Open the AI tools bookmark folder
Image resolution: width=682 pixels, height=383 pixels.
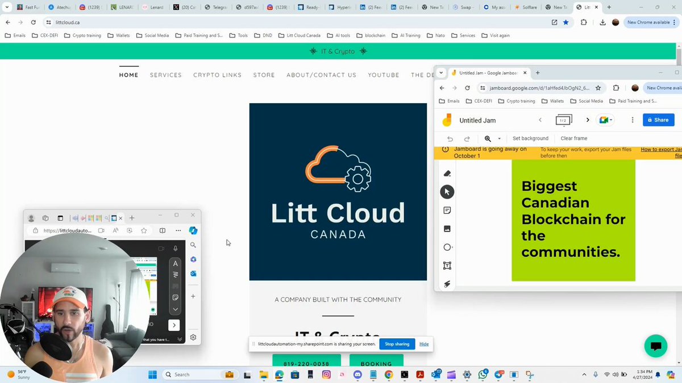[338, 35]
